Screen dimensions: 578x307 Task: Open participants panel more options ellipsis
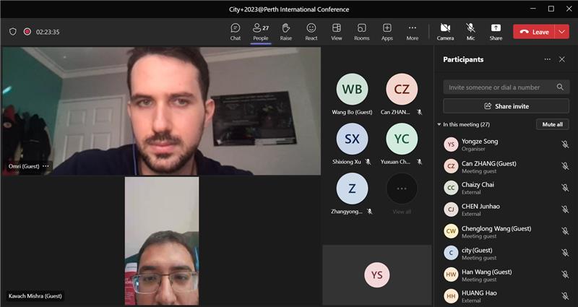coord(547,59)
